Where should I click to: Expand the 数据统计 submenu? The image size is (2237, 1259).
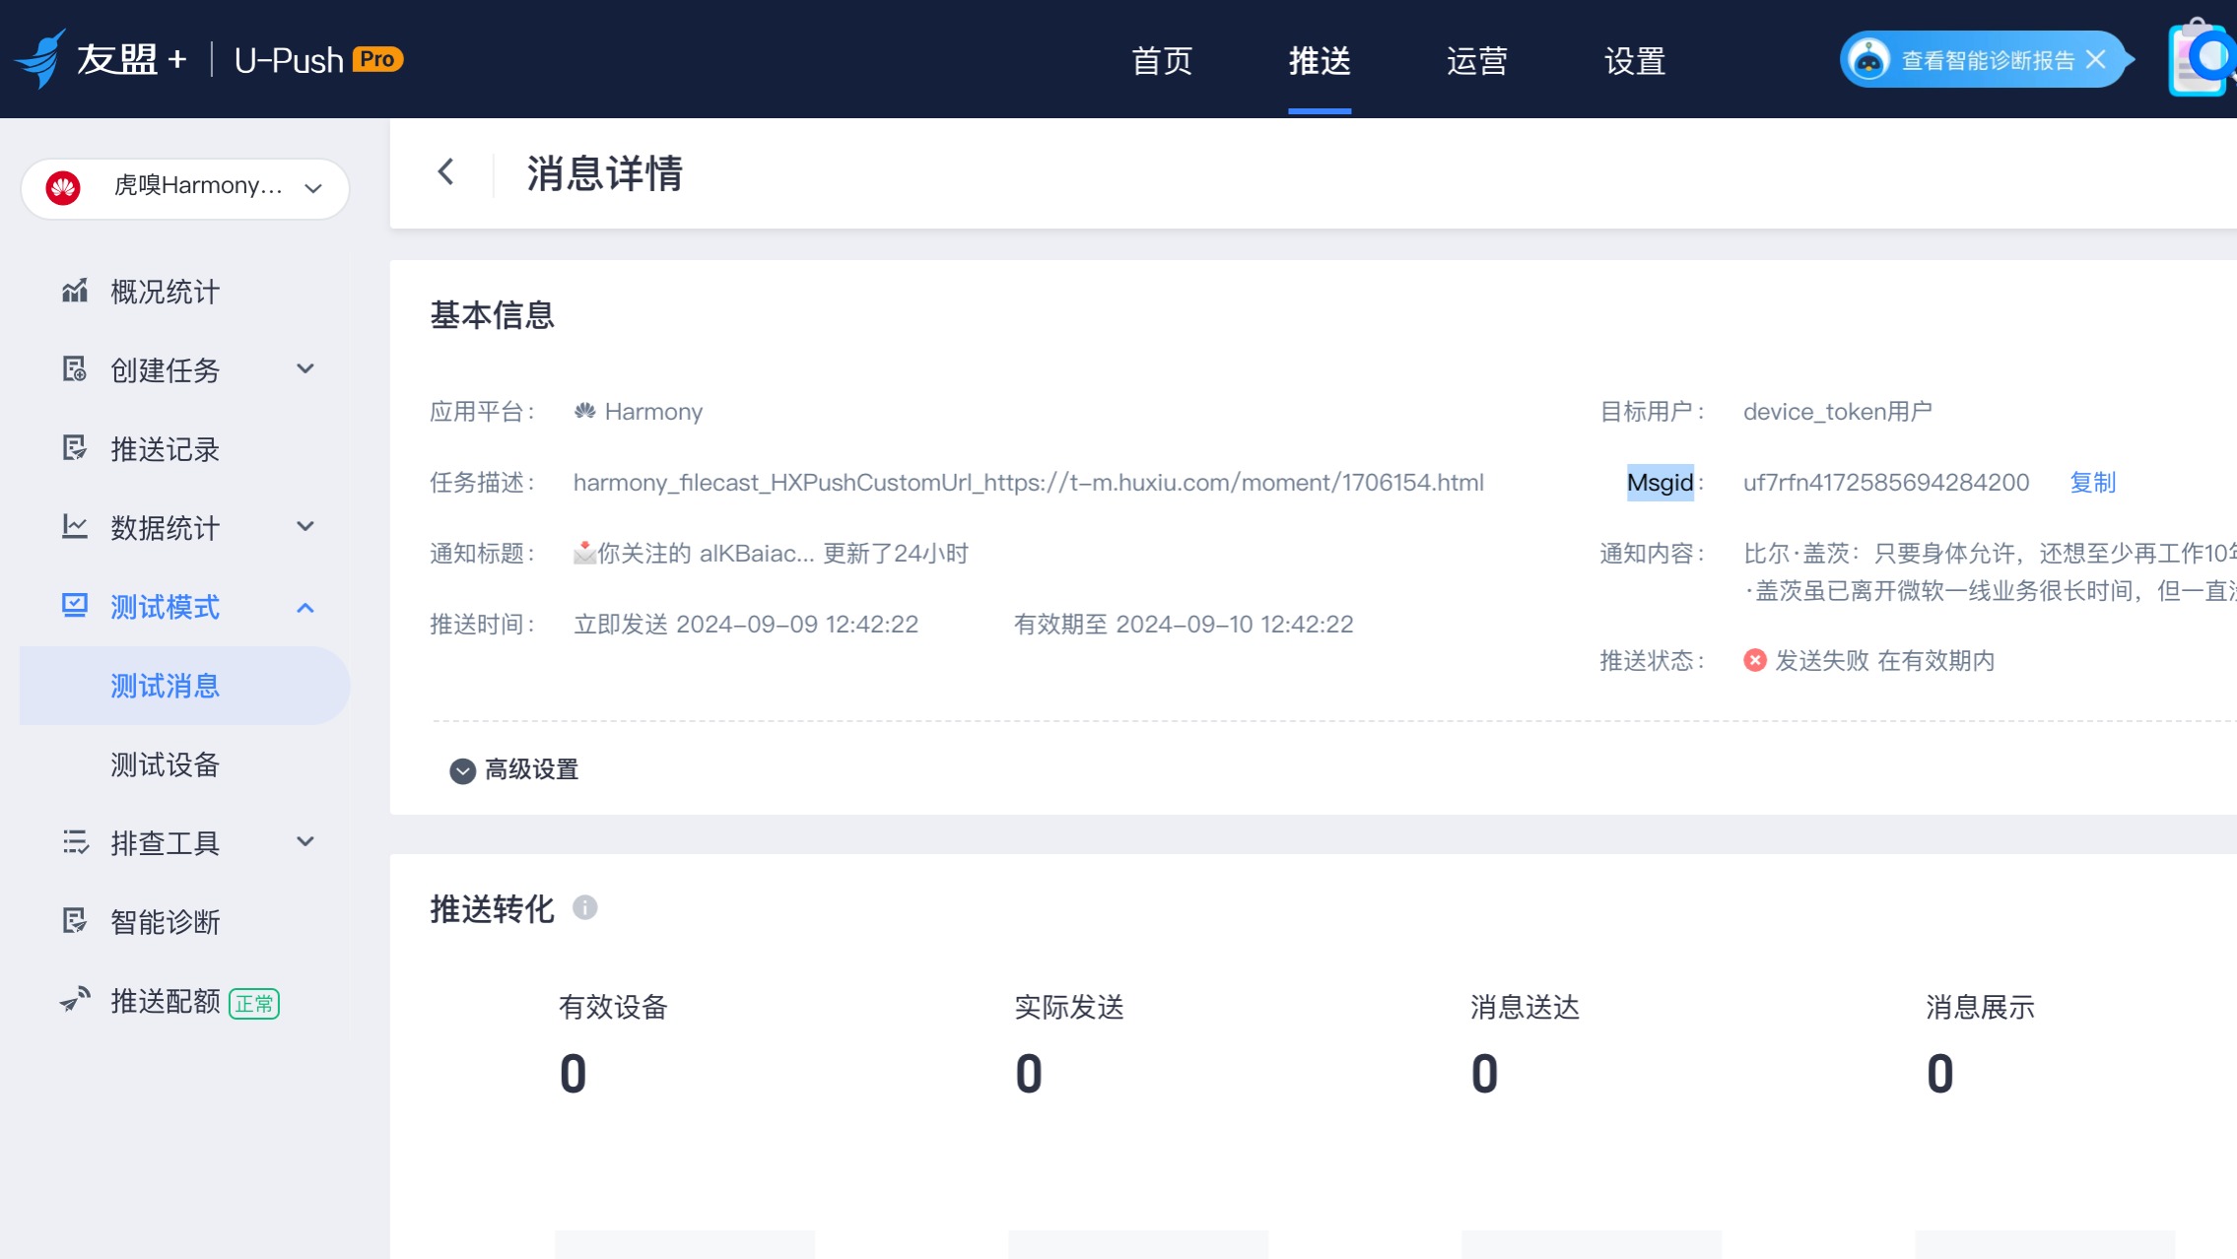[305, 526]
